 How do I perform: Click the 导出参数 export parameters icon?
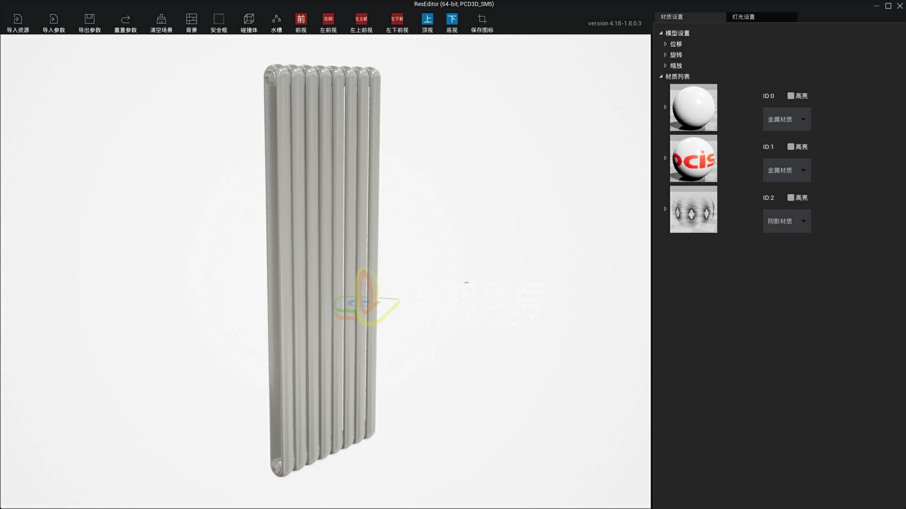(x=89, y=23)
